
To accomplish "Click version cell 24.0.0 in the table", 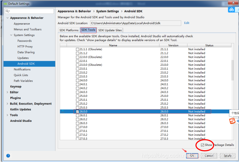I will click(164, 80).
